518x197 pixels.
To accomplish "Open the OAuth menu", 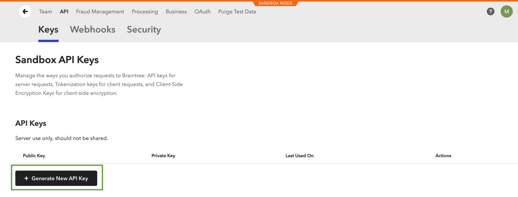I will 202,12.
